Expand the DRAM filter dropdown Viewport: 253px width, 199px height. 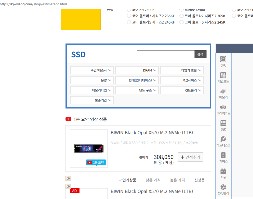(137, 70)
